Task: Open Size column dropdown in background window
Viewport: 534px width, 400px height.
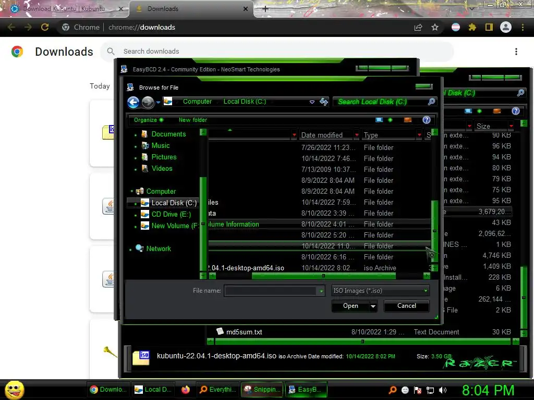Action: point(511,126)
